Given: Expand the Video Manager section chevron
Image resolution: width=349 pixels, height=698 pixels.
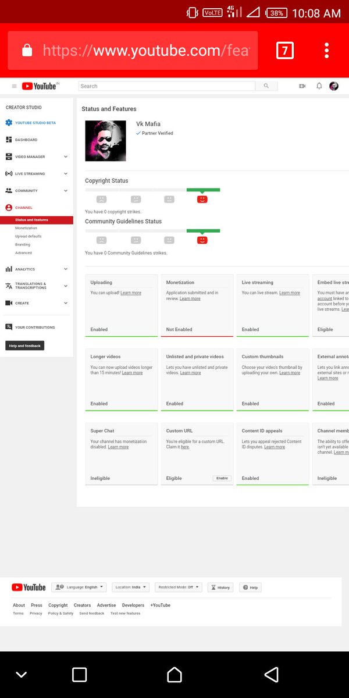Looking at the screenshot, I should (66, 156).
